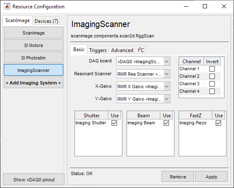This screenshot has height=188, width=234.
Task: Click the Remove button
Action: (178, 176)
